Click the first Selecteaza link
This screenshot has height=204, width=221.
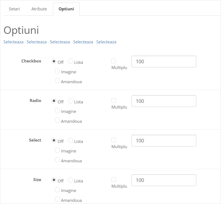[13, 42]
